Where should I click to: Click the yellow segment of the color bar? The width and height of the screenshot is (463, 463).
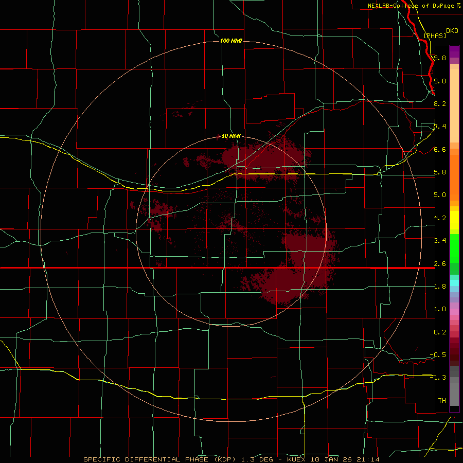coord(454,220)
